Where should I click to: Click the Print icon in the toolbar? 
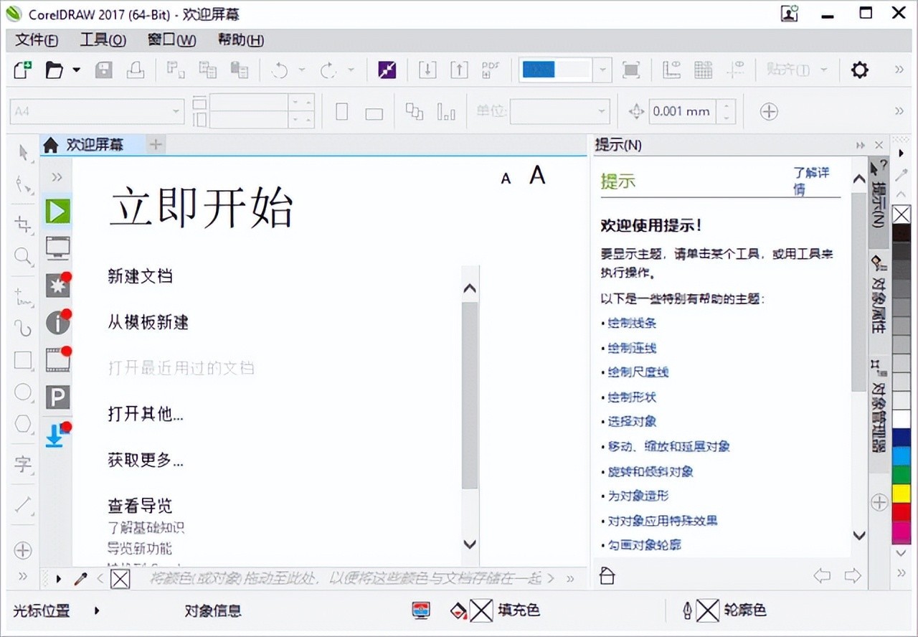coord(136,70)
